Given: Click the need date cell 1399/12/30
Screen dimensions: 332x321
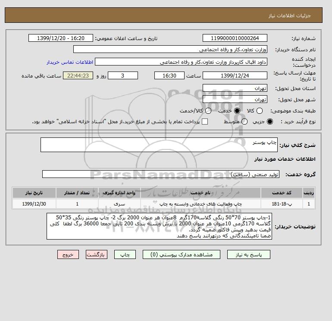Looking at the screenshot, I should click(34, 204).
